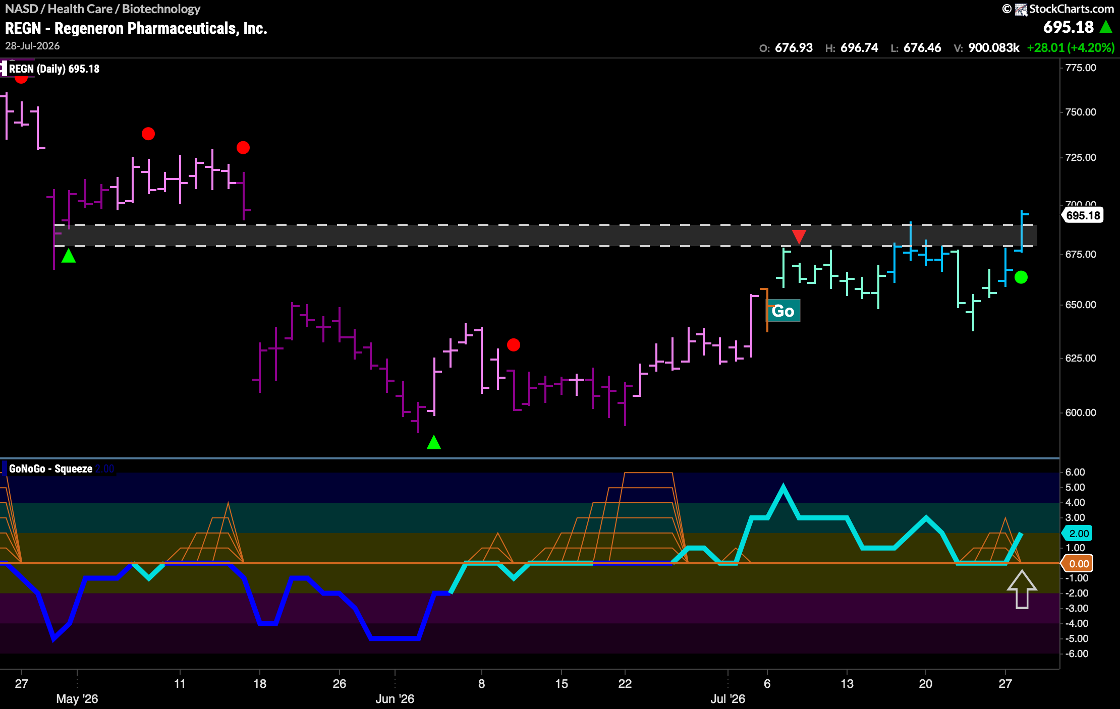Click the green up triangle at June low
The width and height of the screenshot is (1120, 709).
(x=434, y=443)
